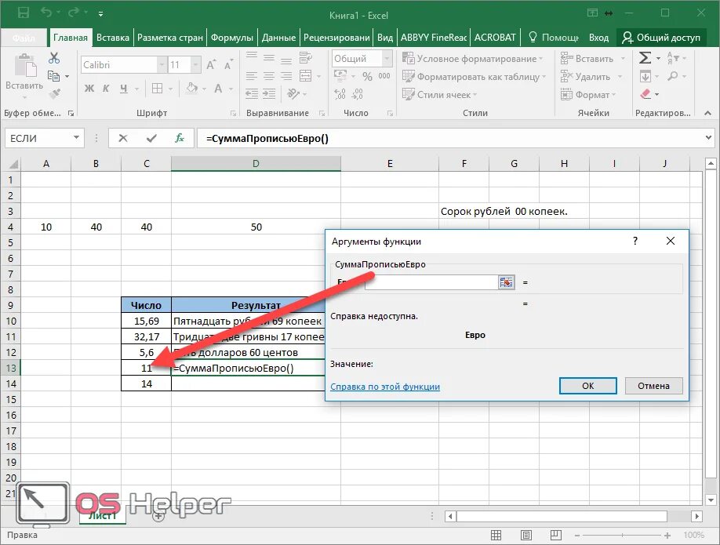
Task: Click the Clear eraser icon
Action: (645, 94)
